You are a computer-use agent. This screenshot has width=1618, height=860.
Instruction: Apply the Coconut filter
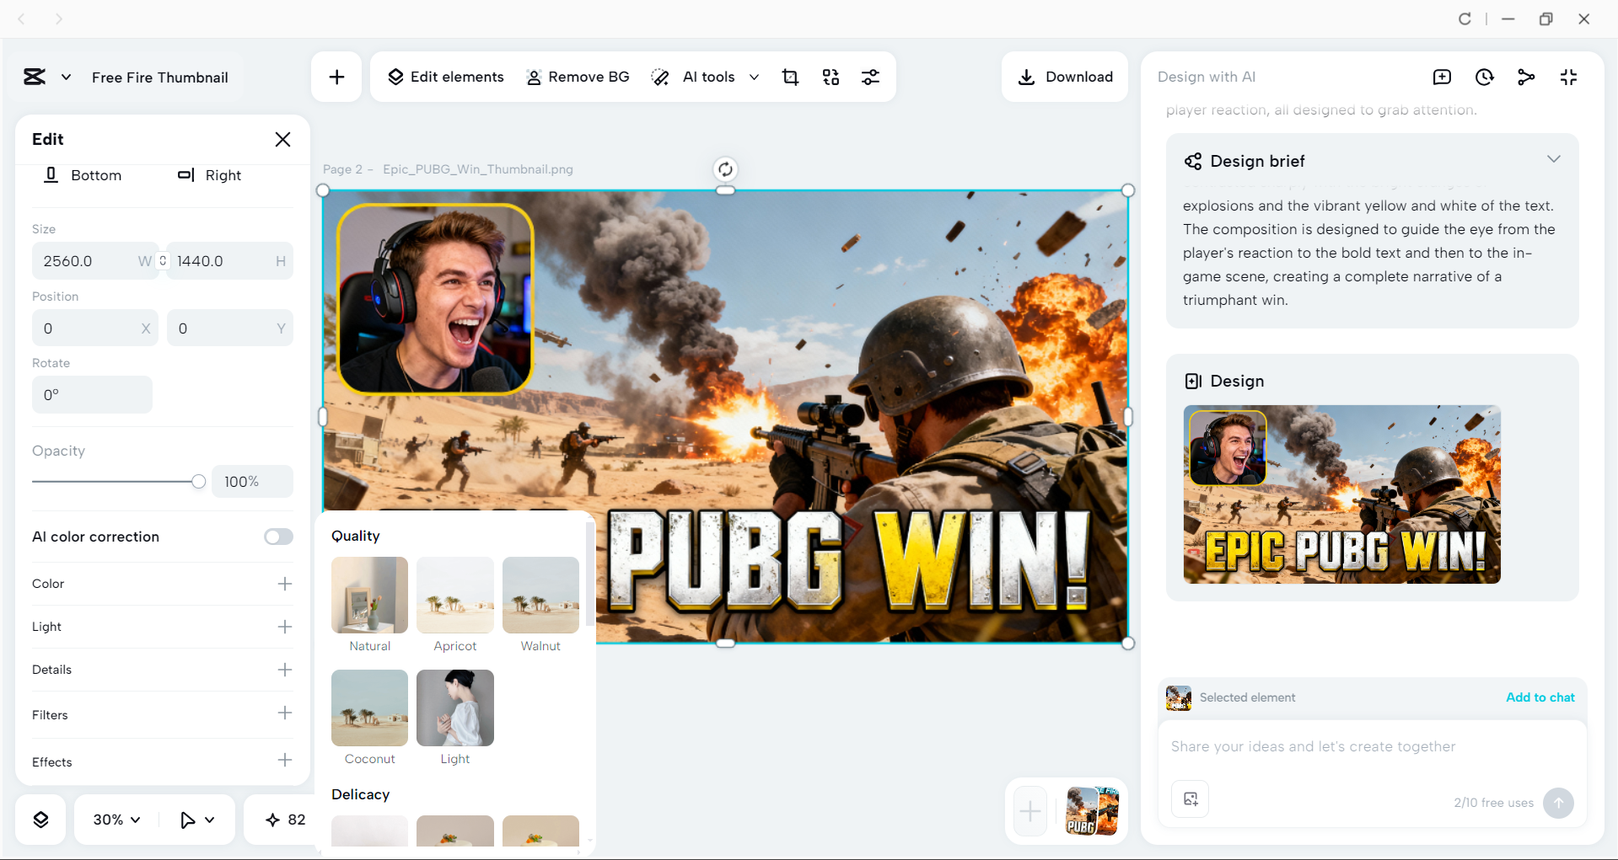click(369, 708)
